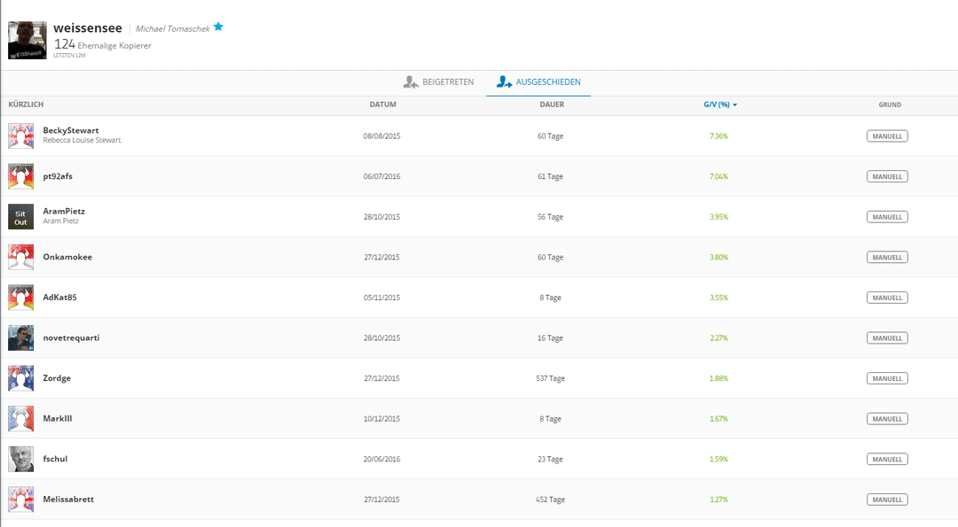Sort the list by Datum column
The width and height of the screenshot is (958, 527).
coord(382,105)
